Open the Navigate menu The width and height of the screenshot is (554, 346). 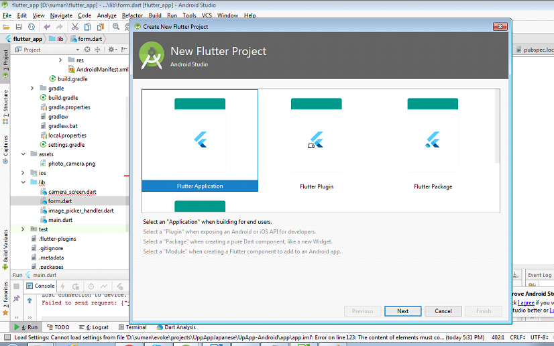pos(61,15)
